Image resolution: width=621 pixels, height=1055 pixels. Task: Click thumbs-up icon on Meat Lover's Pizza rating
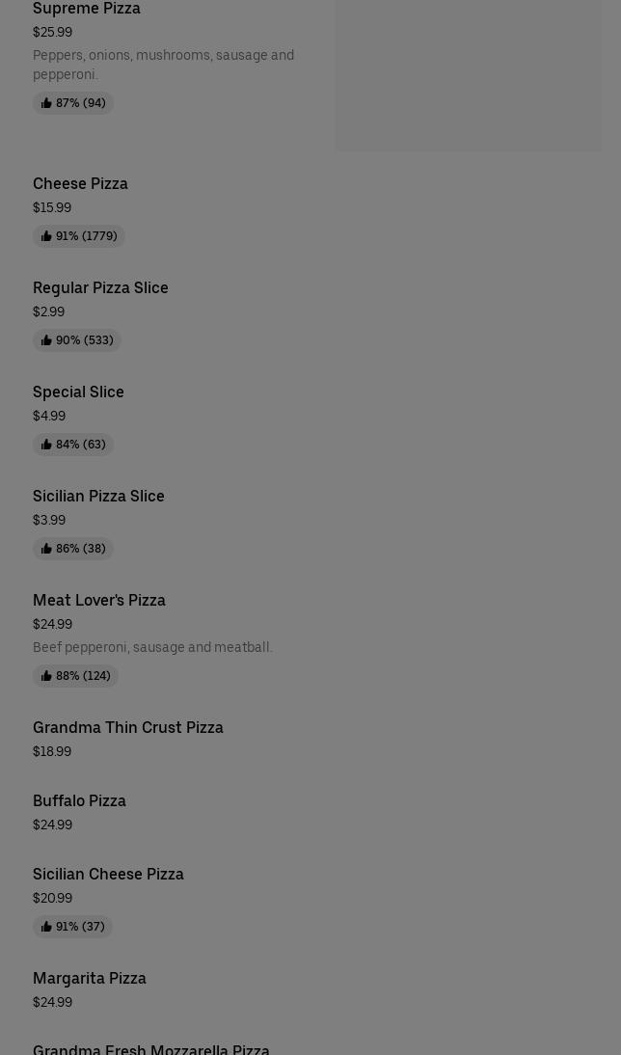click(x=46, y=676)
